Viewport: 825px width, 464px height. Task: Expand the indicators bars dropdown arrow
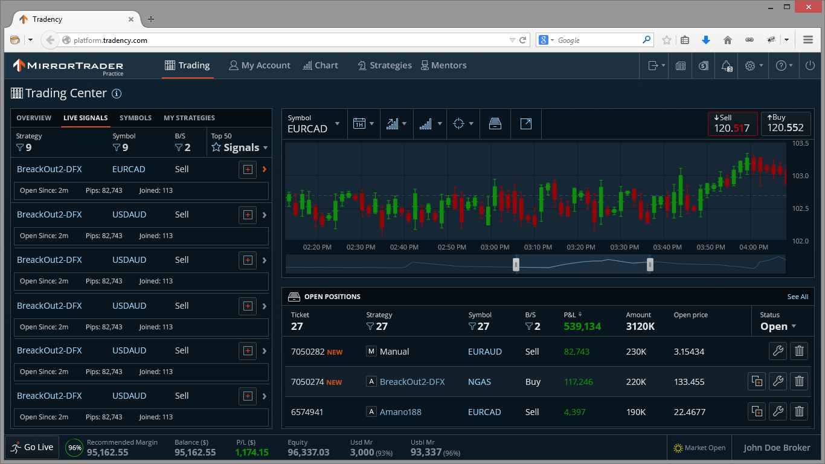[439, 124]
